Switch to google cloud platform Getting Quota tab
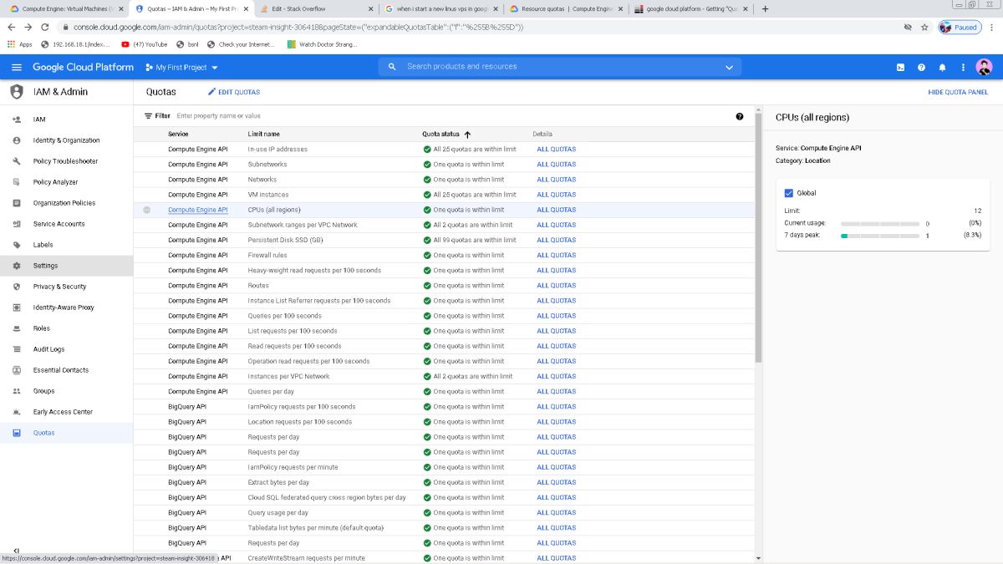The width and height of the screenshot is (1003, 564). point(691,8)
